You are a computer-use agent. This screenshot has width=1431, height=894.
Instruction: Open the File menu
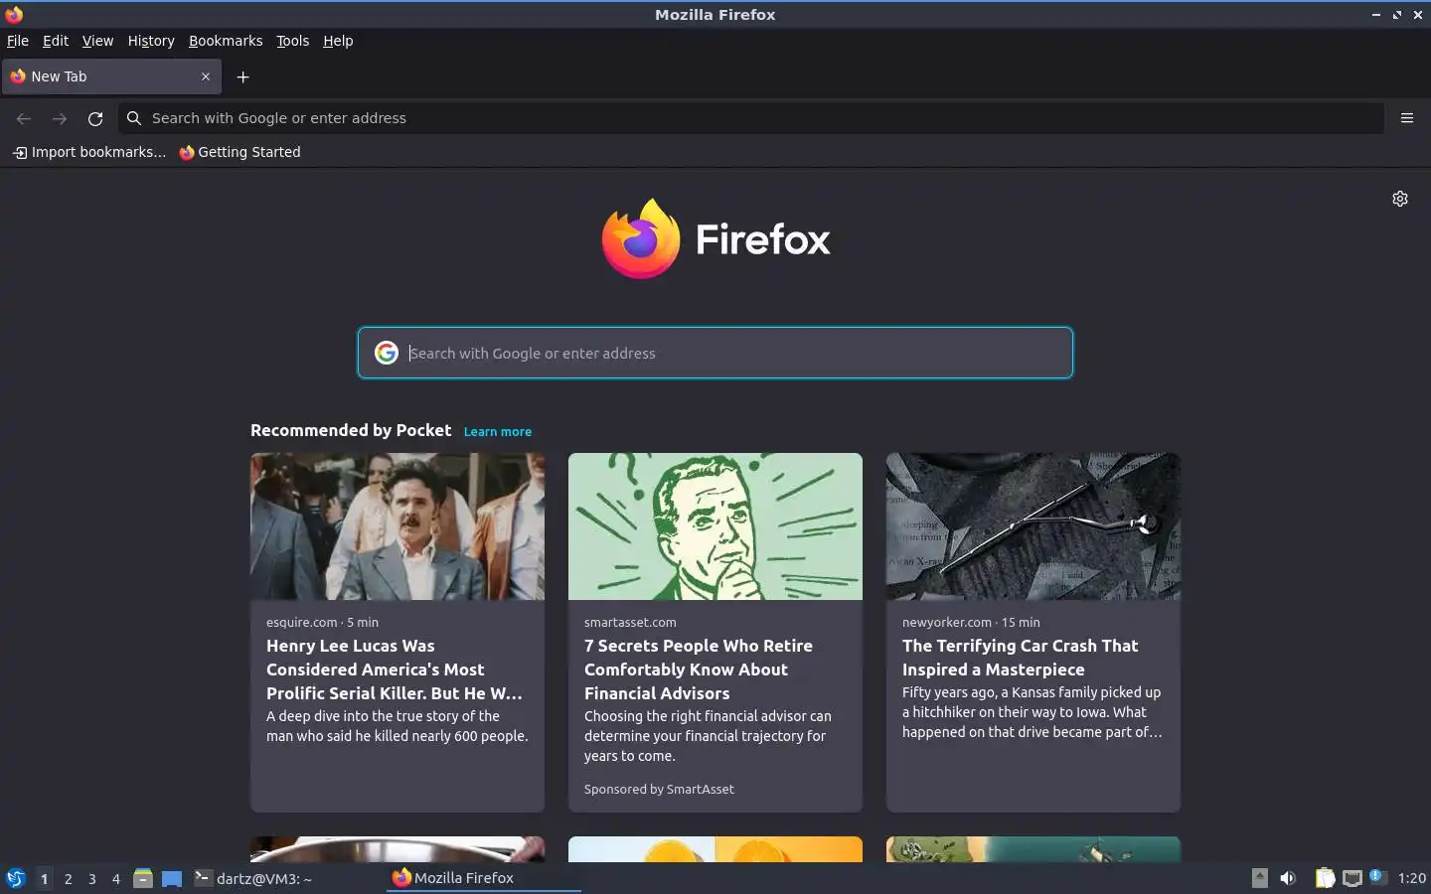click(x=18, y=41)
